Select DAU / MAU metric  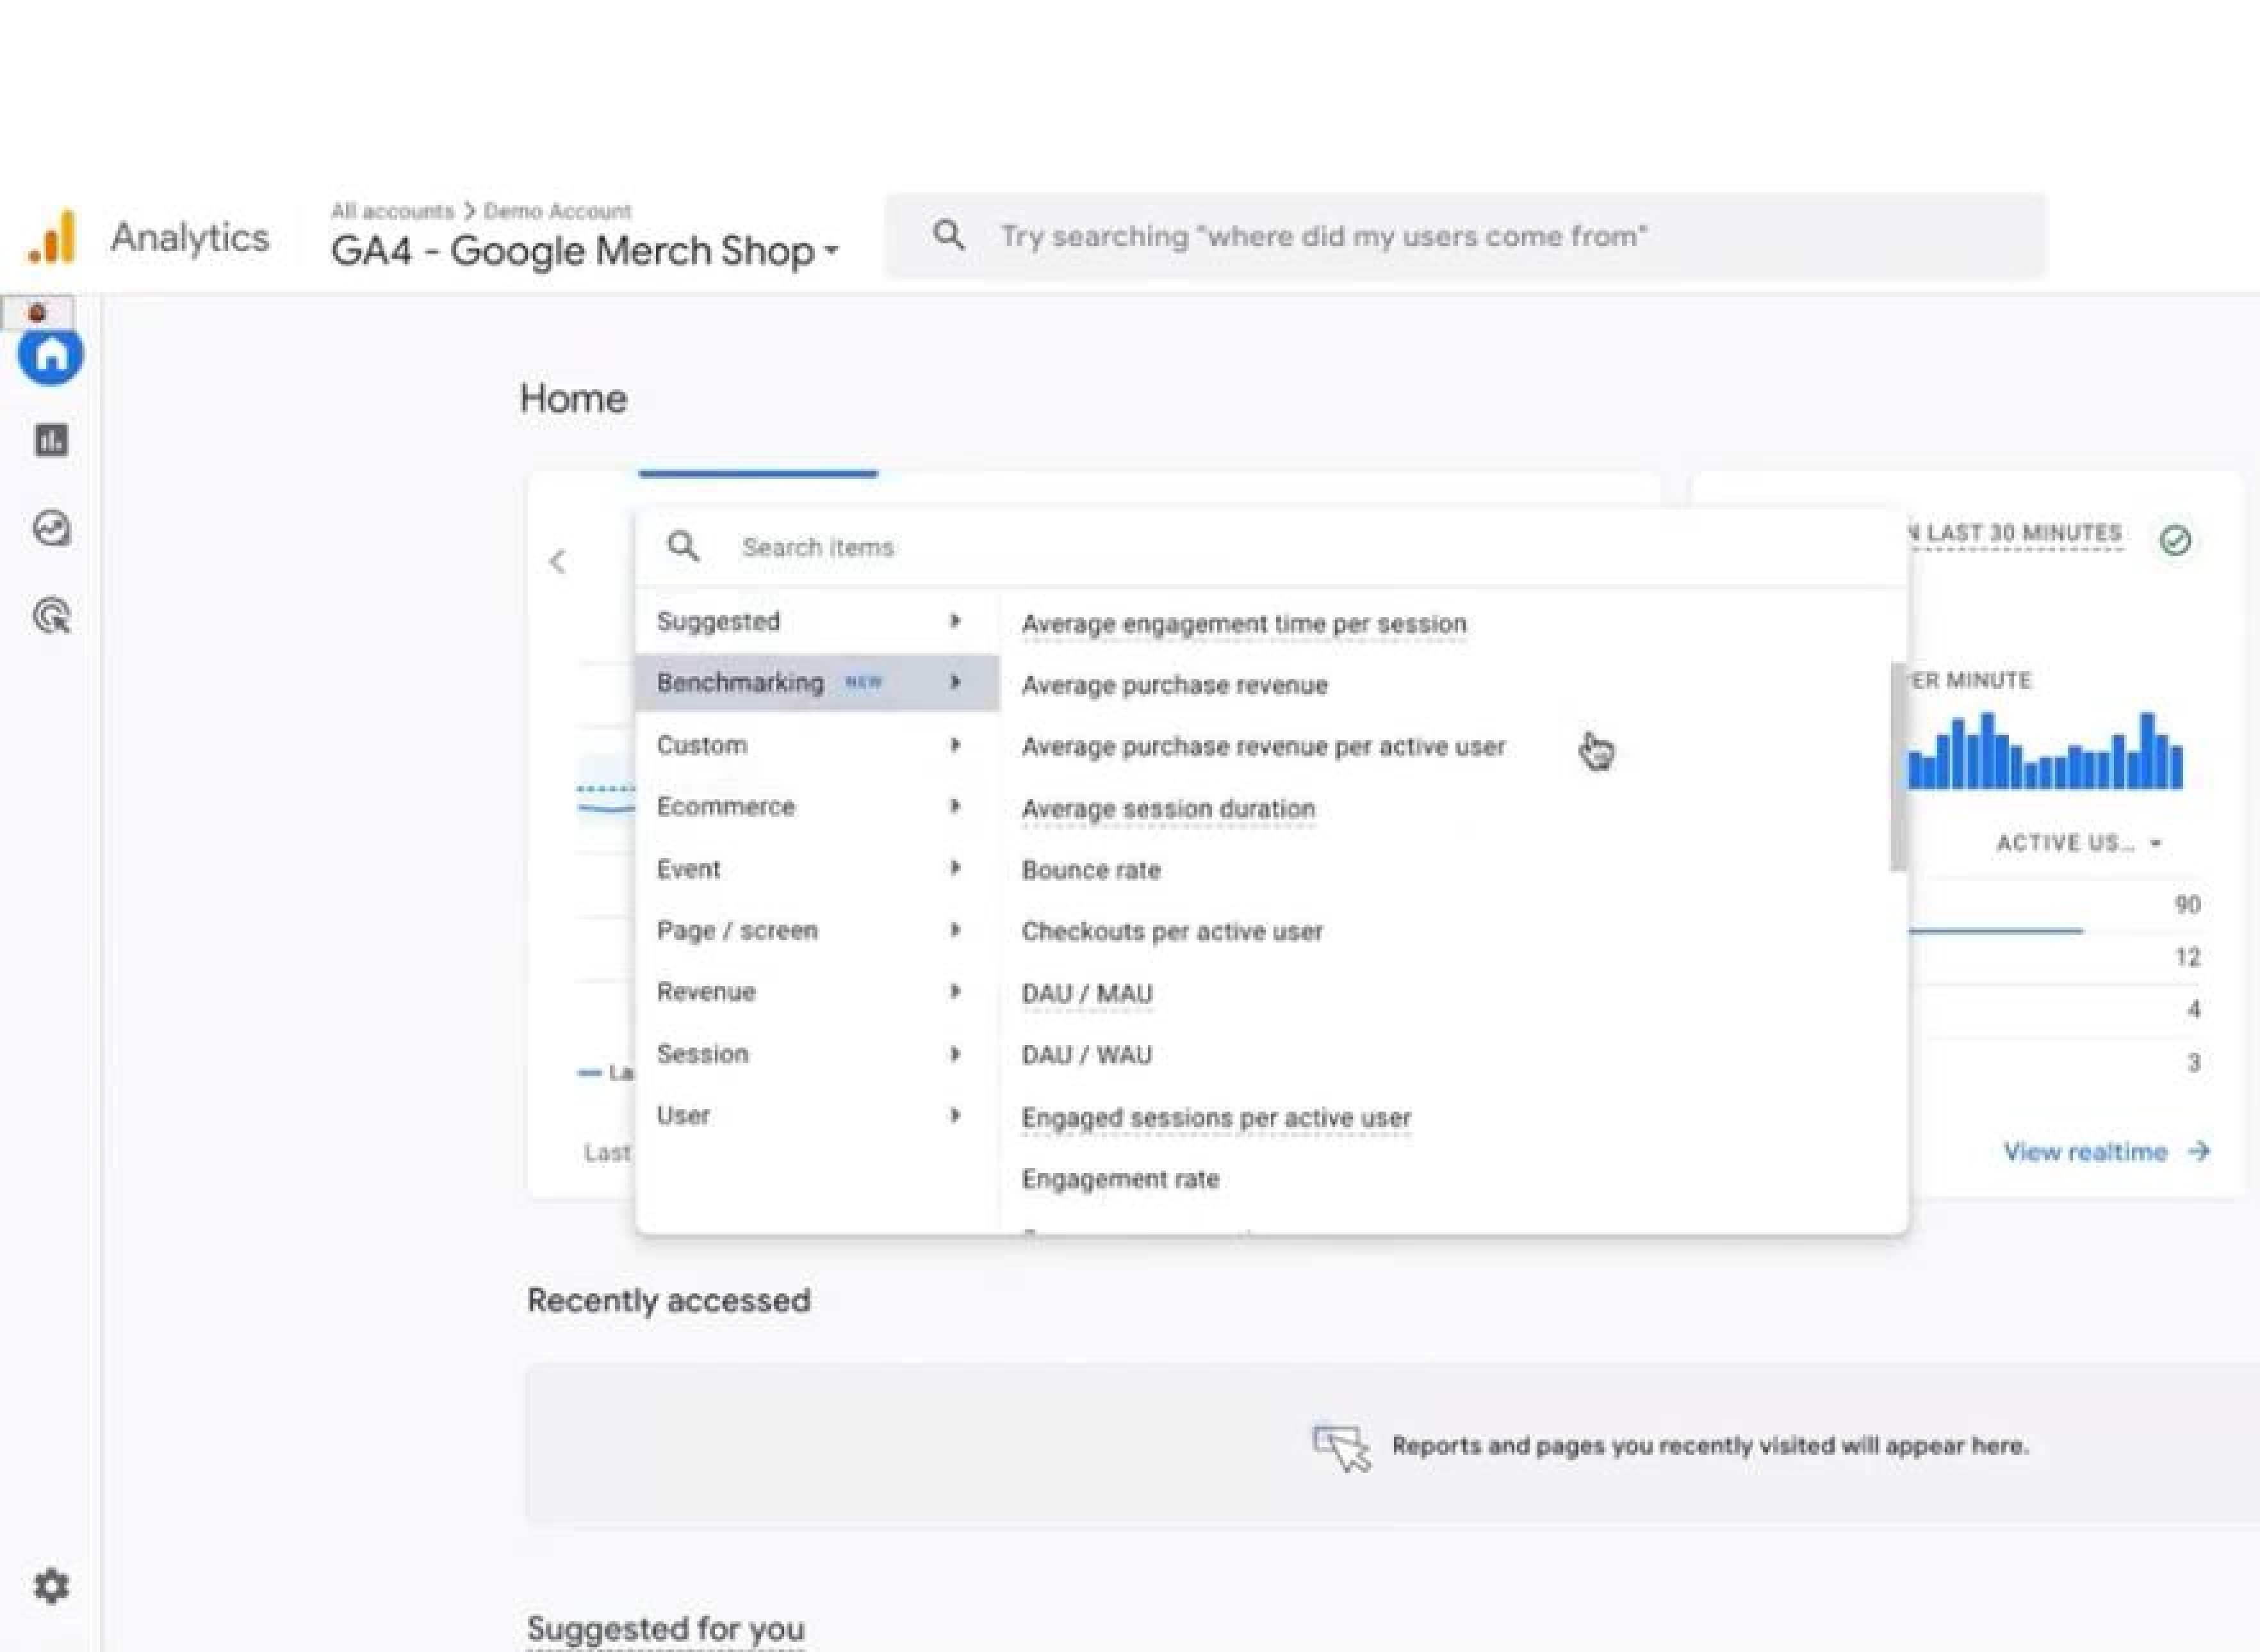pos(1086,994)
